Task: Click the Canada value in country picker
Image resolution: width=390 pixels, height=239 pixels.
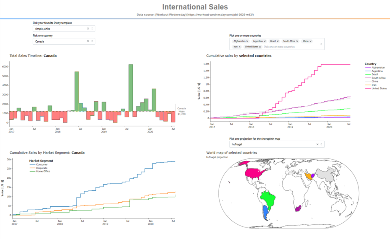Action: pyautogui.click(x=40, y=41)
